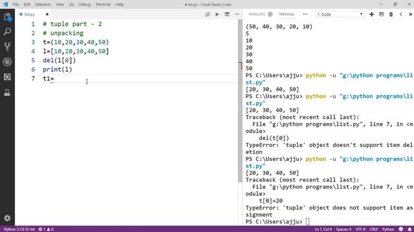
Task: Open the Test beaker view
Action: (x=7, y=92)
